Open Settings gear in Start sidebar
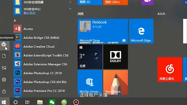The width and height of the screenshot is (187, 105). coord(4,80)
